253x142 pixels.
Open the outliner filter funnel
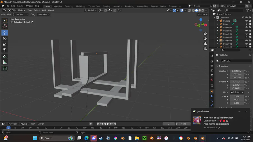[247, 10]
